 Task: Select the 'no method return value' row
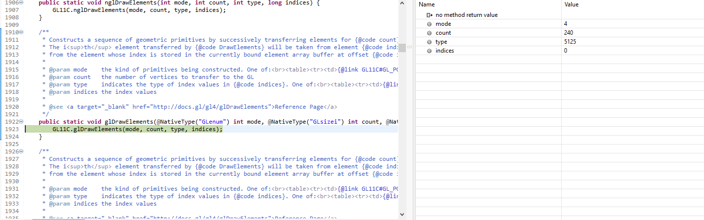click(x=560, y=15)
